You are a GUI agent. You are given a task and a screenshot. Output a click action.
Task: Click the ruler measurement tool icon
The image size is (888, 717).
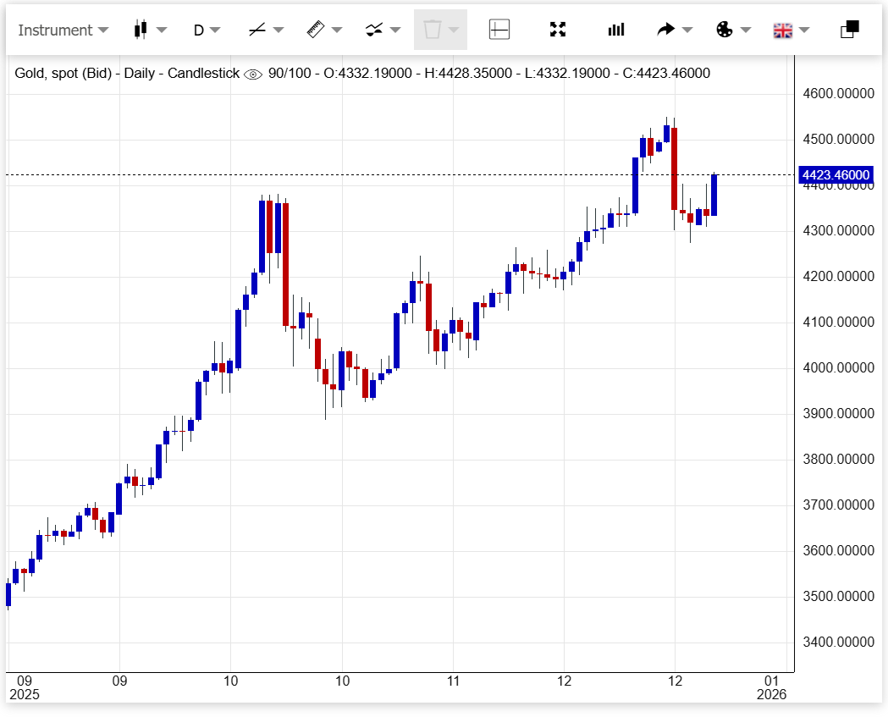315,30
